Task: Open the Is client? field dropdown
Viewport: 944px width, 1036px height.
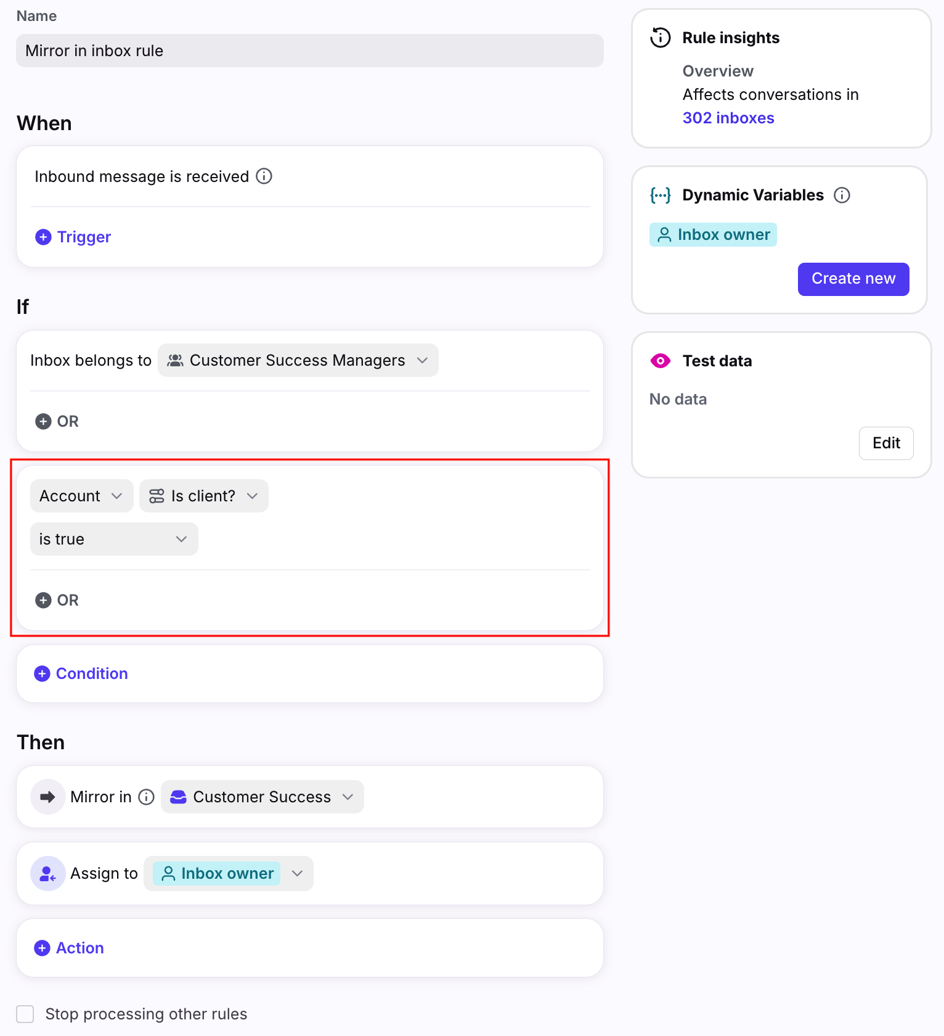Action: (x=204, y=496)
